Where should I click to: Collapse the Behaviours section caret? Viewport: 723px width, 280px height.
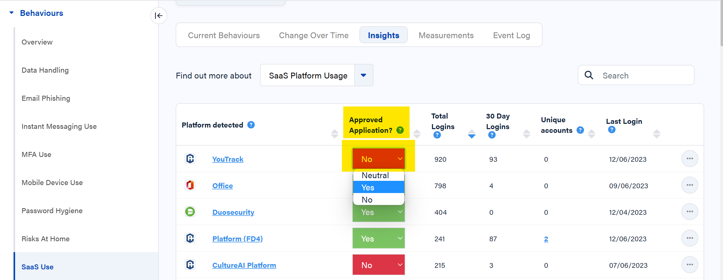[11, 13]
